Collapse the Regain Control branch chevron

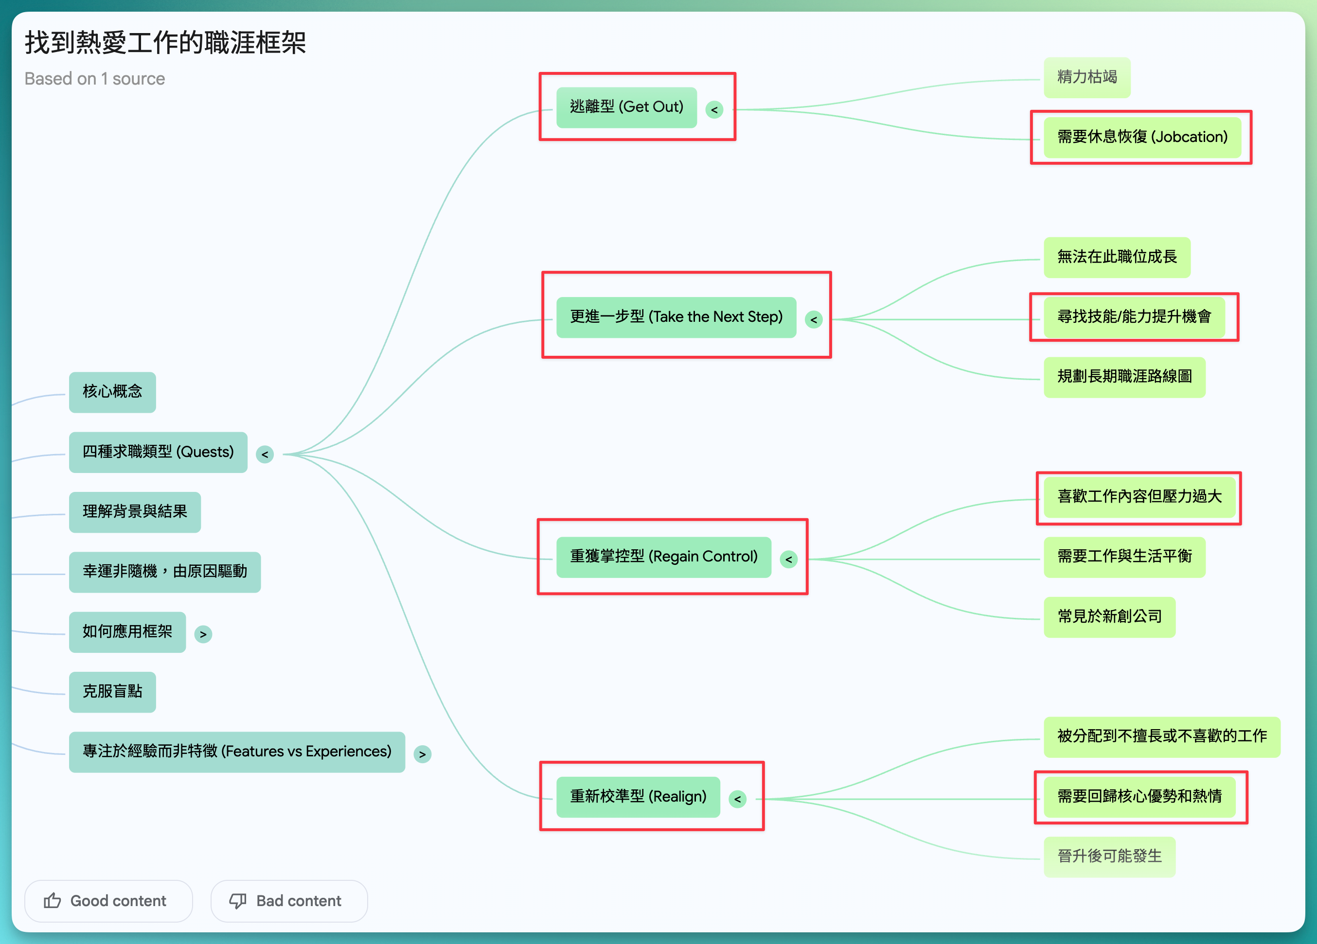[x=788, y=559]
